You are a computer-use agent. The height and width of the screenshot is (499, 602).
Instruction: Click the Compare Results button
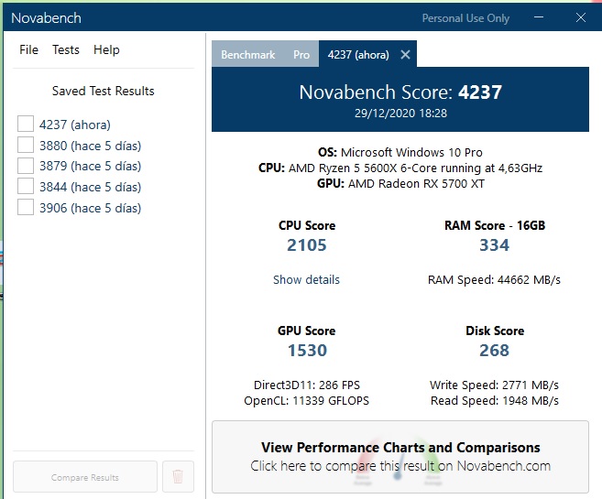click(85, 477)
